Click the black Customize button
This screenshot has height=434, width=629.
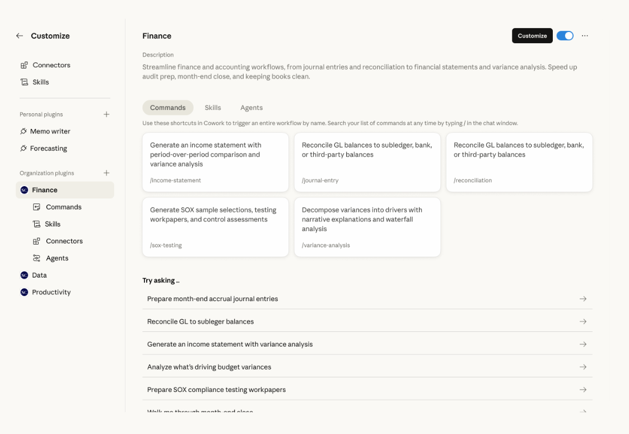pyautogui.click(x=532, y=36)
